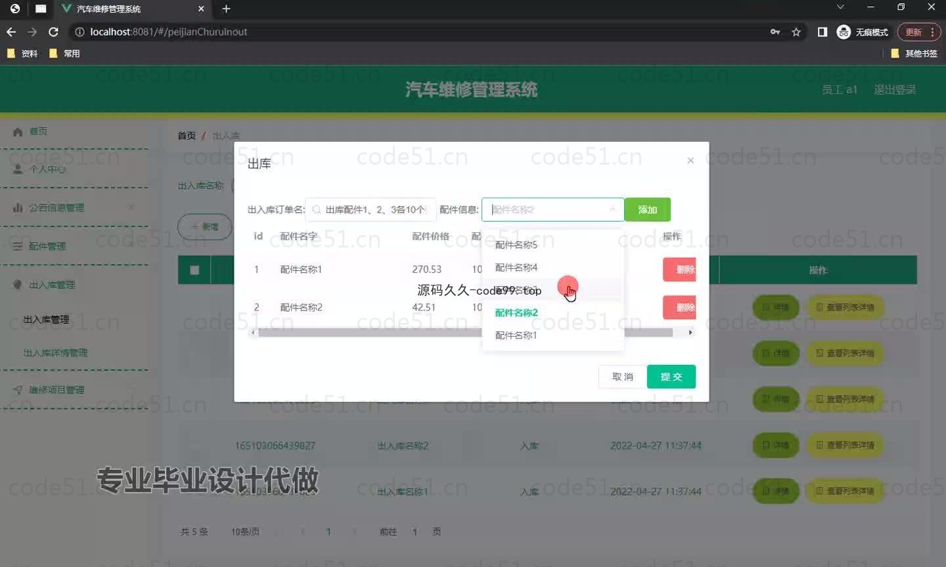Open 详情 for the 出入库名称2 row
Image resolution: width=946 pixels, height=567 pixels.
(x=776, y=445)
